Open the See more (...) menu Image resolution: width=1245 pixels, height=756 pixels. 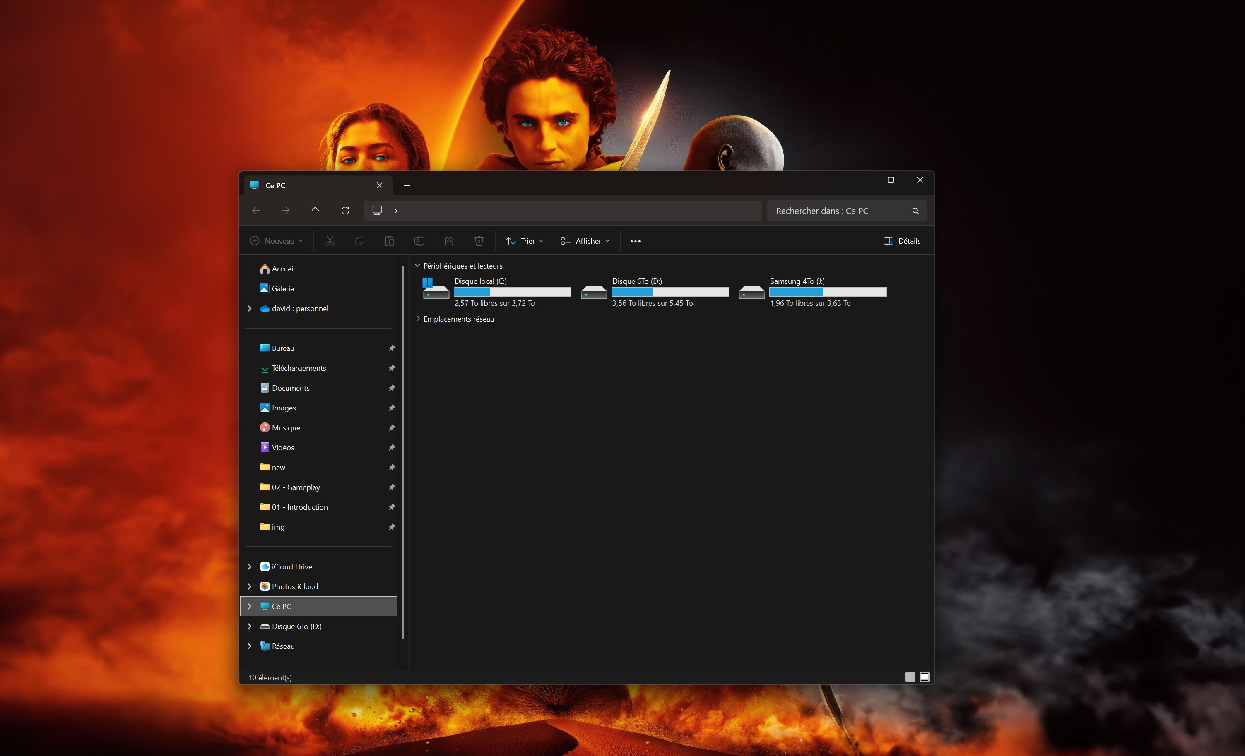635,241
